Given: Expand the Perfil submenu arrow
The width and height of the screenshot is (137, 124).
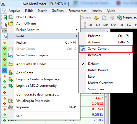Looking at the screenshot, I should (77, 36).
